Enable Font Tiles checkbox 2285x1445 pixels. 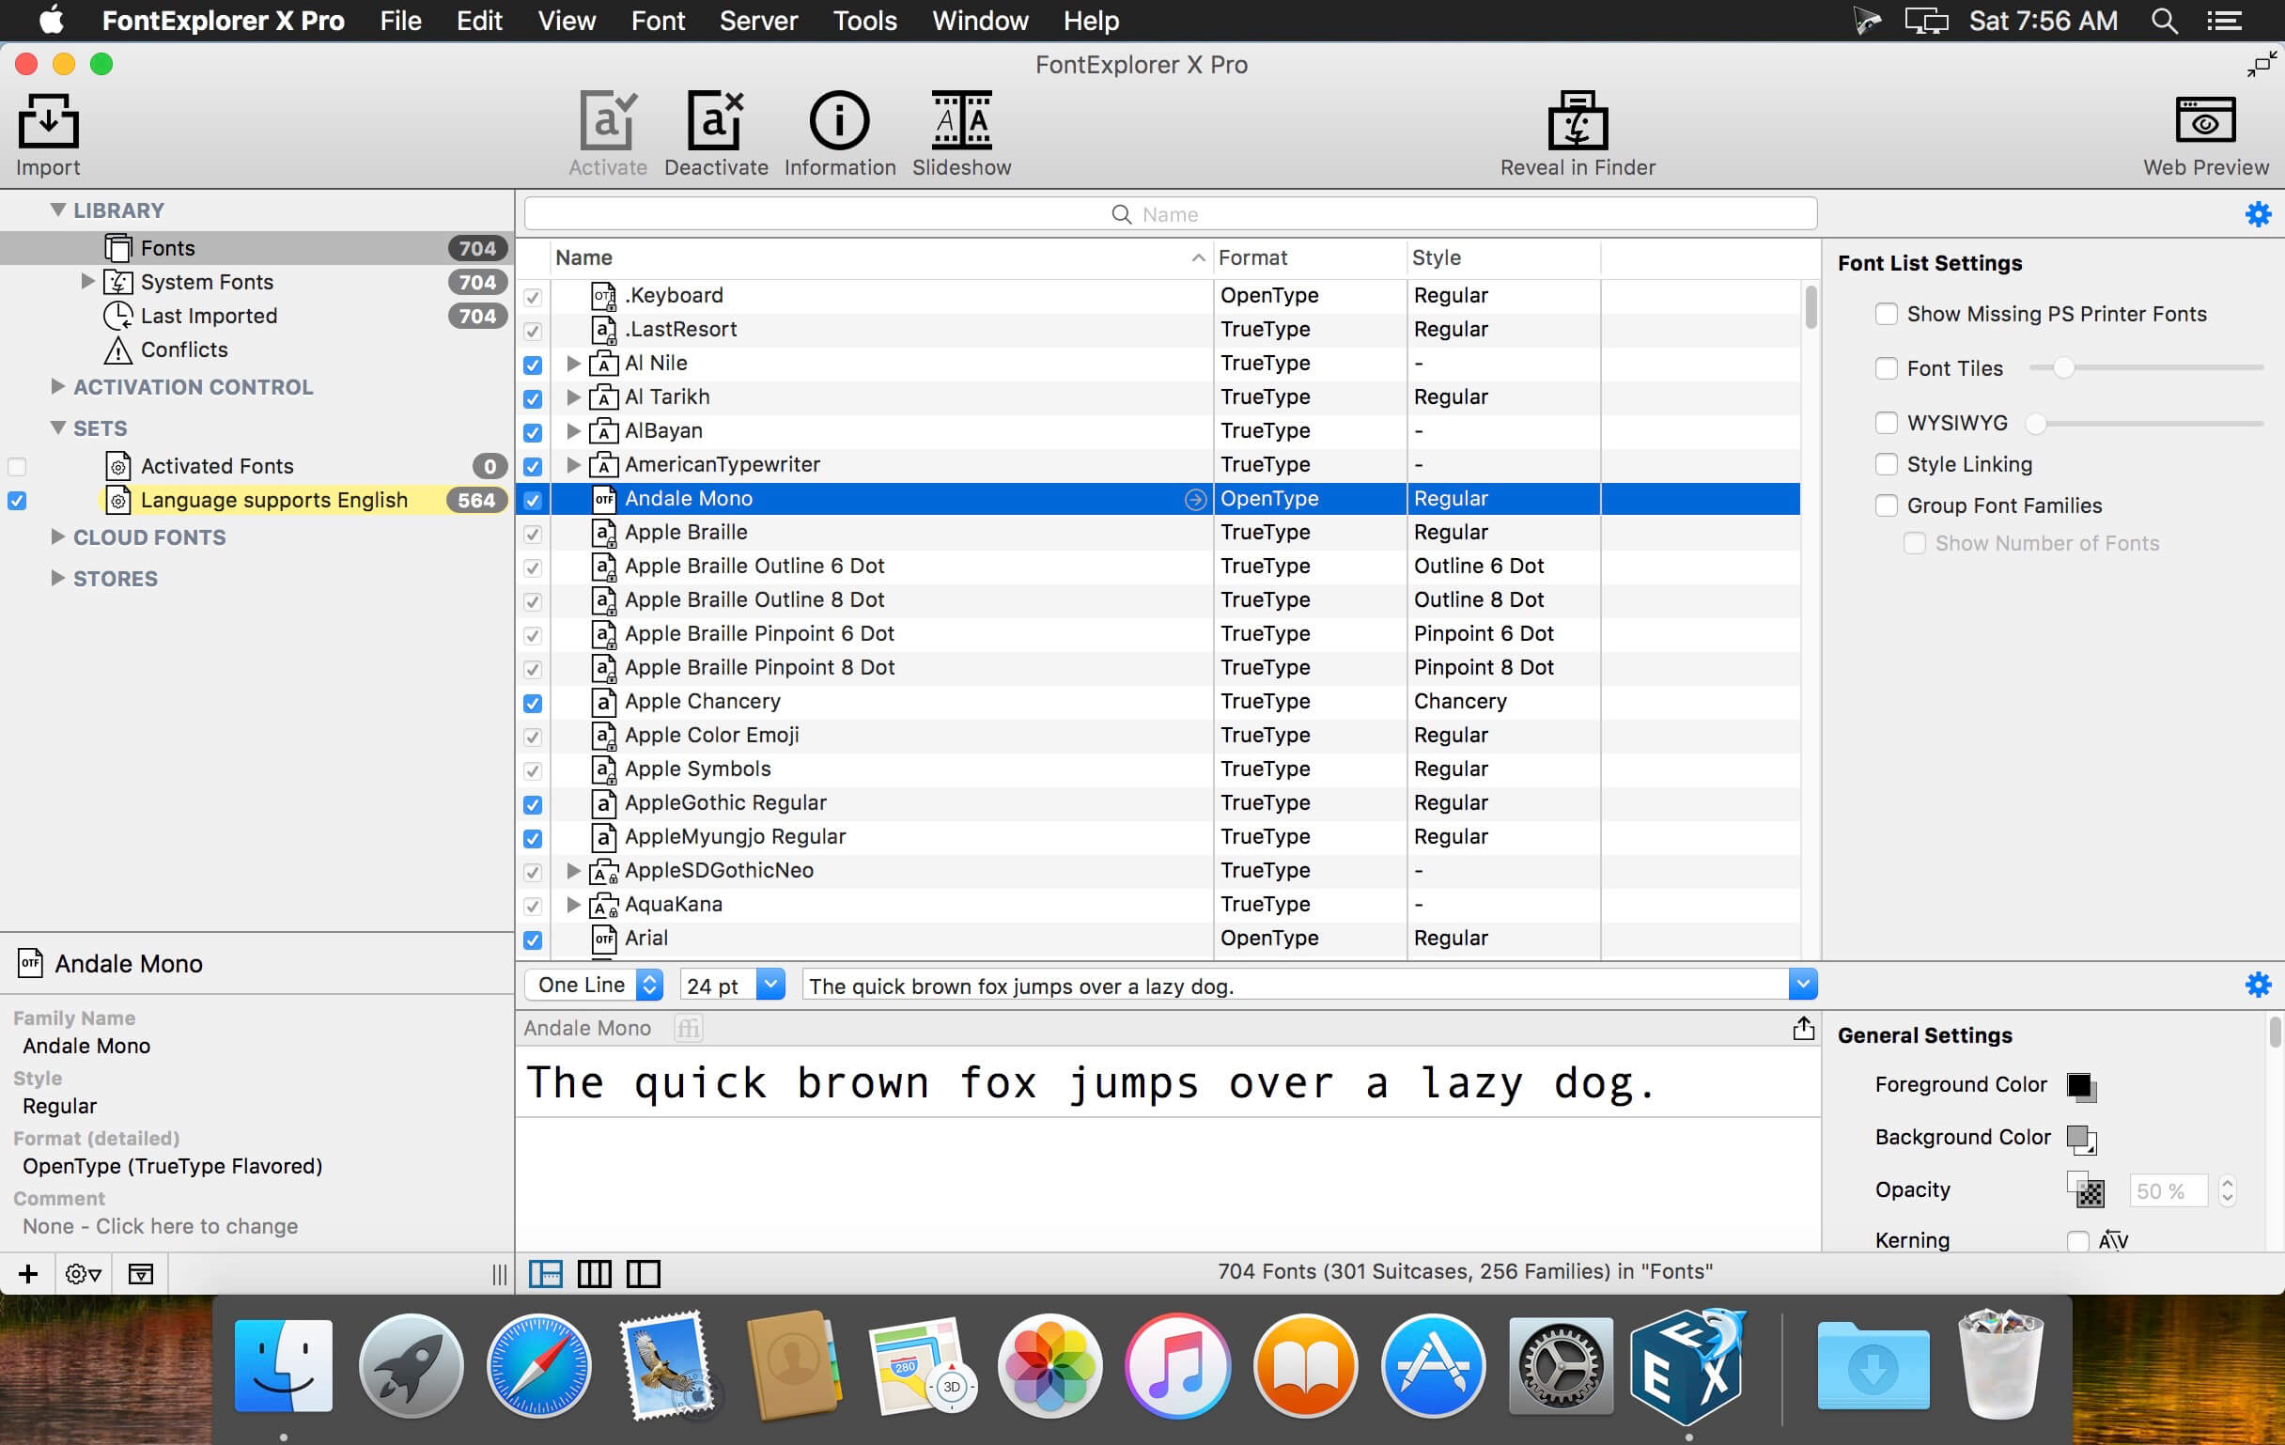pos(1886,366)
